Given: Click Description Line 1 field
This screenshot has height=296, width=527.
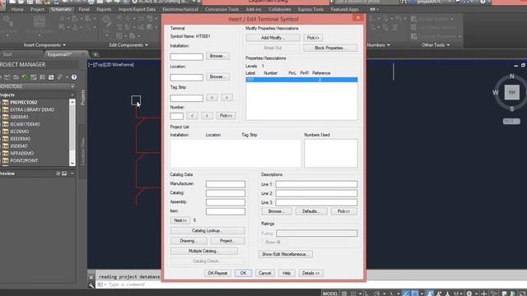Looking at the screenshot, I should [x=316, y=184].
